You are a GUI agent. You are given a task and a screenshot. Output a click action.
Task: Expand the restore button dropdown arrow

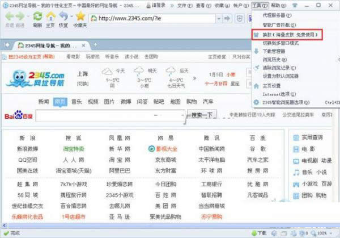pos(71,16)
